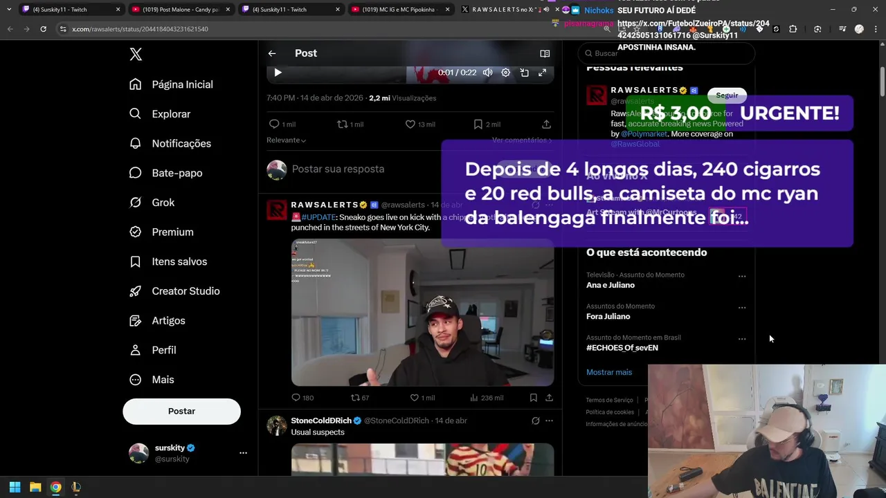
Task: Open more options on StoneColdDRich post
Action: 549,421
